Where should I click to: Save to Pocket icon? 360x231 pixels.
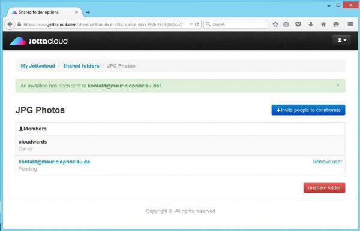pyautogui.click(x=298, y=25)
